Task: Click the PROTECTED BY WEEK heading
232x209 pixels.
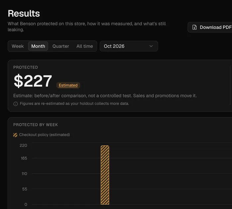Action: pos(35,125)
